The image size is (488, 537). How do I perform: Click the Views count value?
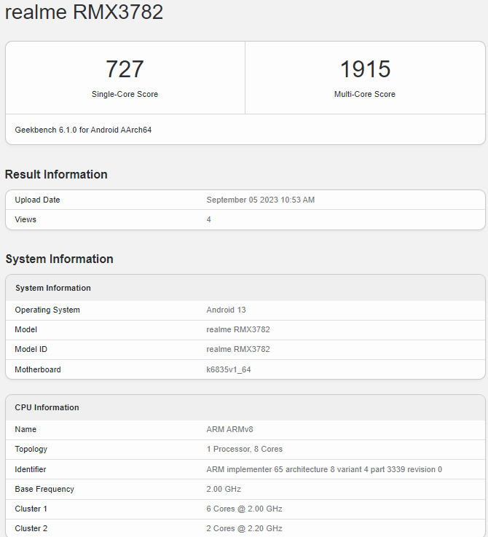point(208,219)
